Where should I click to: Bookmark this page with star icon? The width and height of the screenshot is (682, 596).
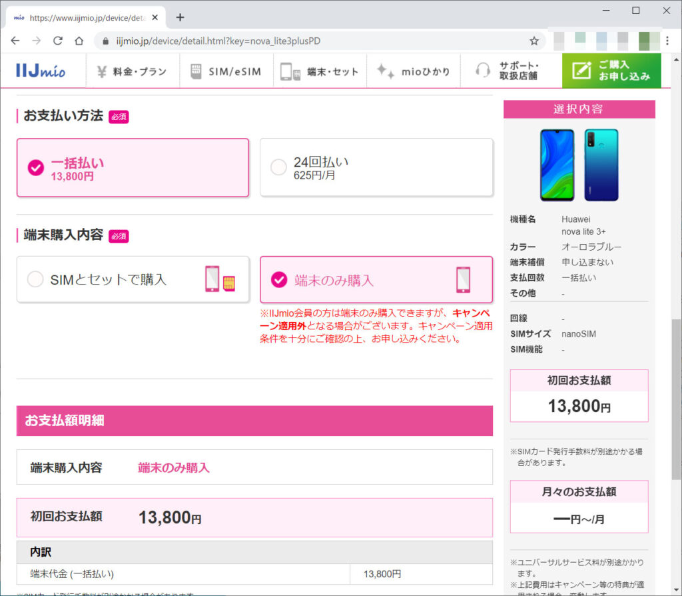(533, 41)
